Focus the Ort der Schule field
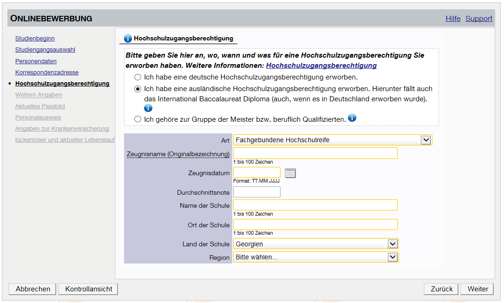Screen dimensions: 504x303 [x=315, y=224]
